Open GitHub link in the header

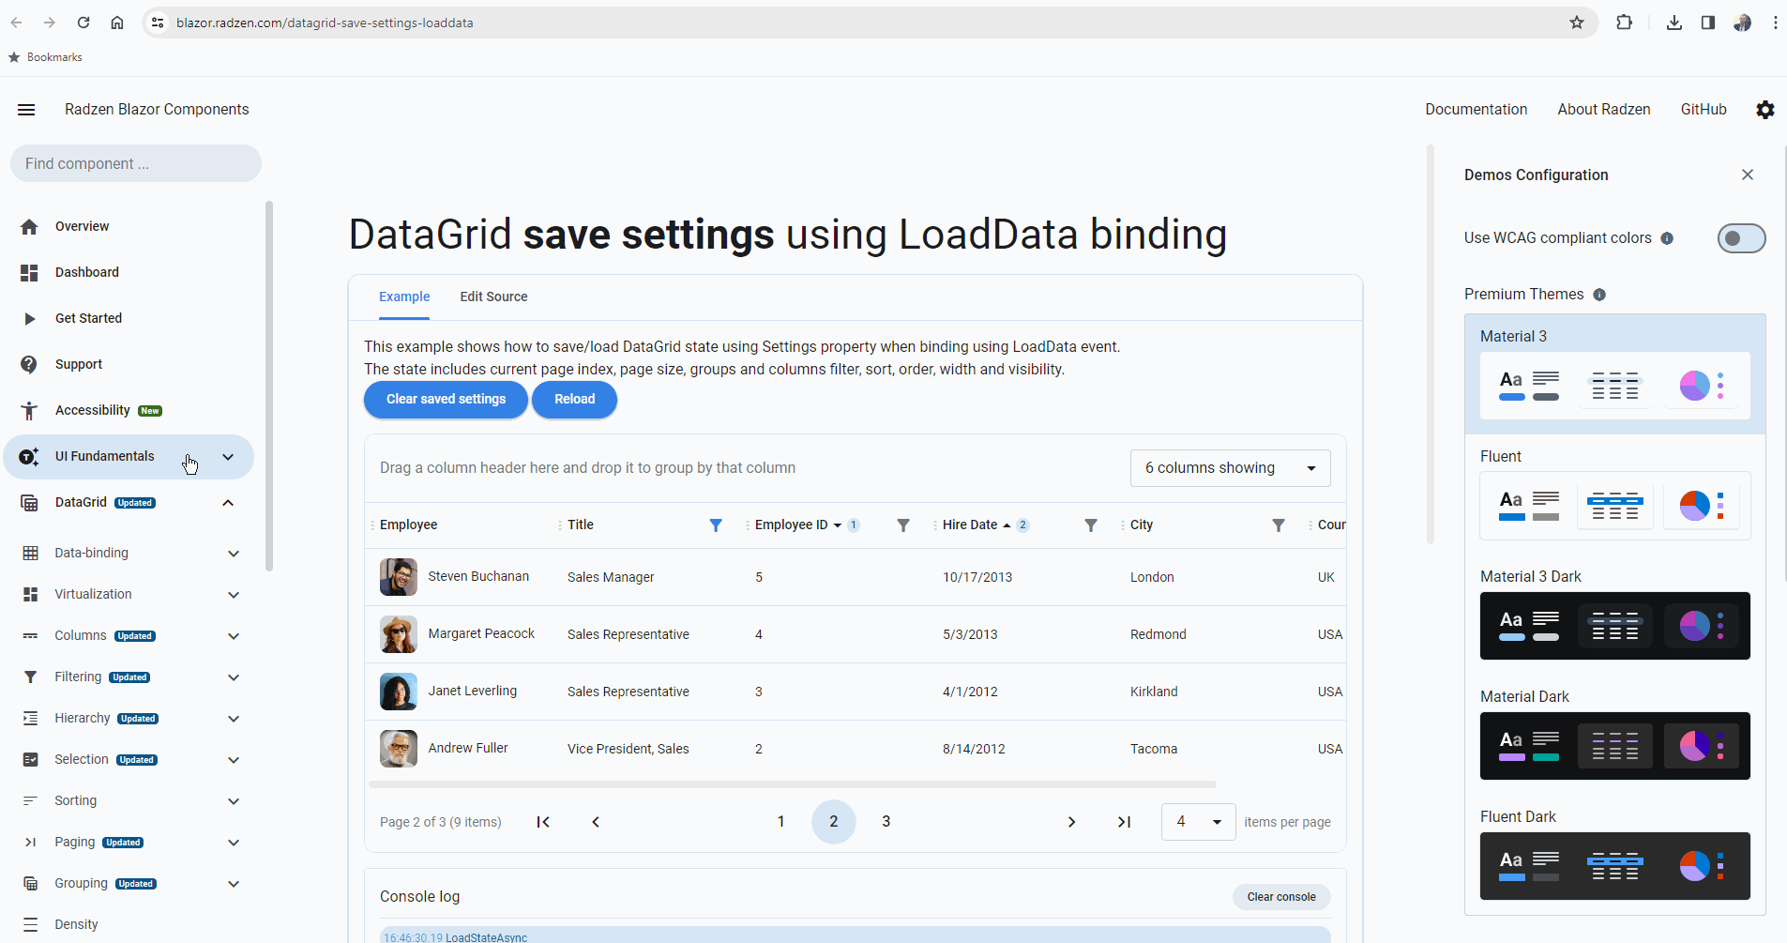point(1704,110)
